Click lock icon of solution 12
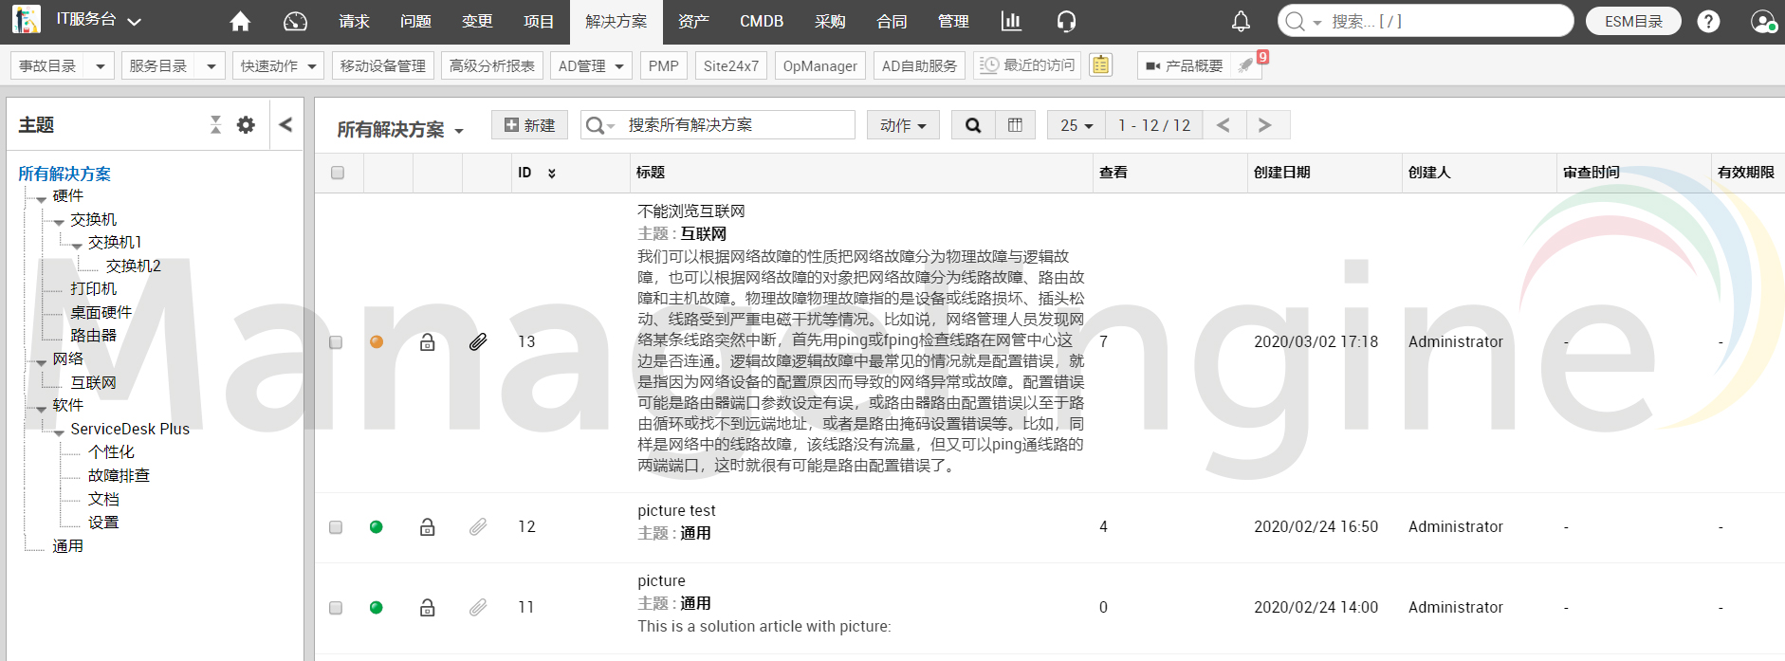This screenshot has height=661, width=1785. coord(428,526)
